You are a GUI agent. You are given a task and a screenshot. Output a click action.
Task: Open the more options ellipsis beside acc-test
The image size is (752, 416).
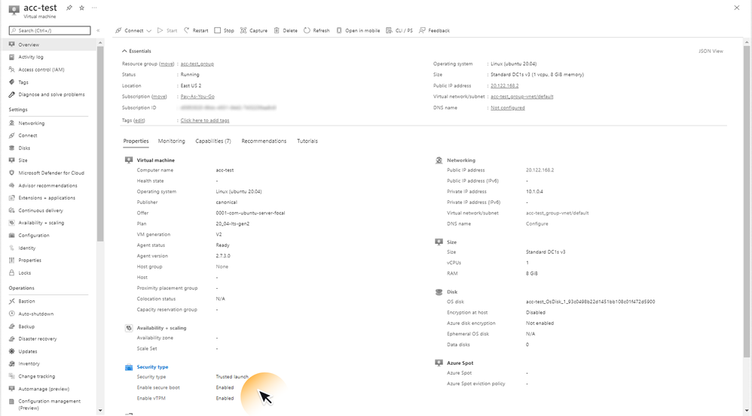(x=94, y=8)
